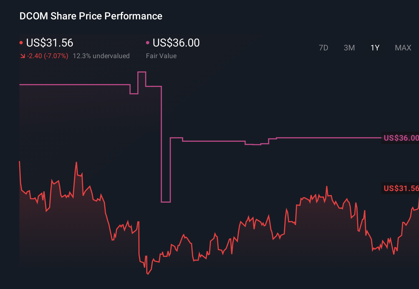The height and width of the screenshot is (289, 419).
Task: Click the US$31.56 price tag label
Action: [x=401, y=188]
